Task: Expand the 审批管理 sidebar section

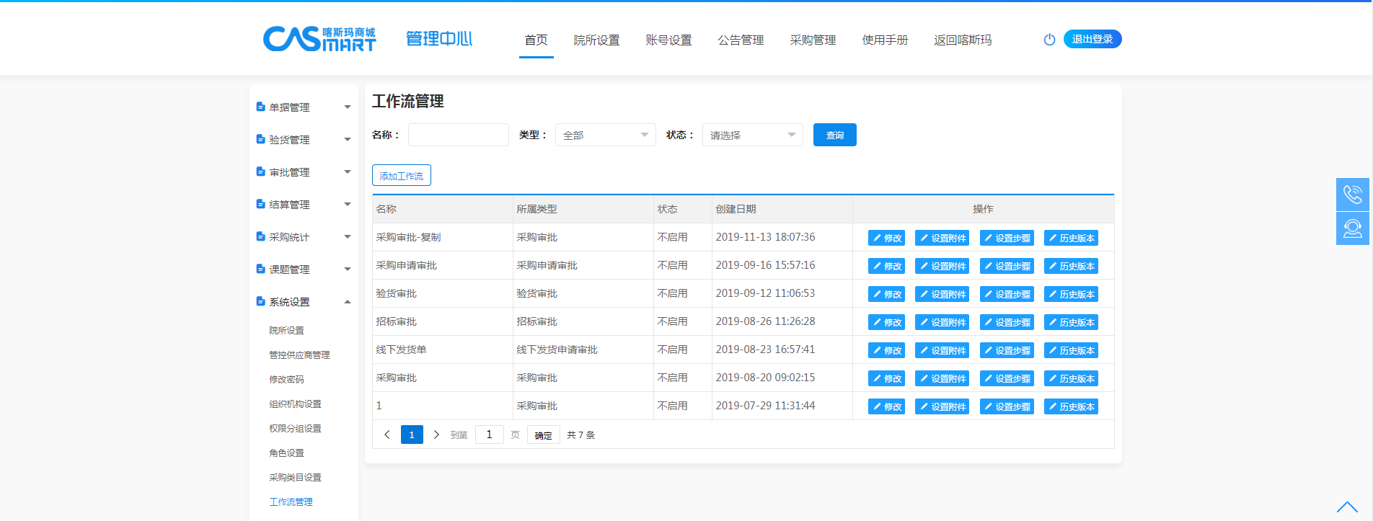Action: tap(304, 172)
